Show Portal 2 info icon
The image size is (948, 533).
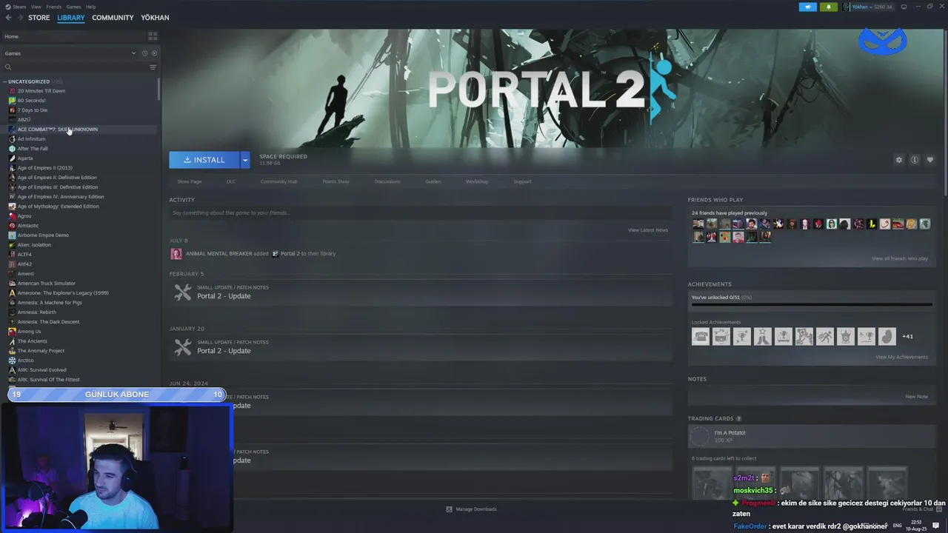(915, 160)
